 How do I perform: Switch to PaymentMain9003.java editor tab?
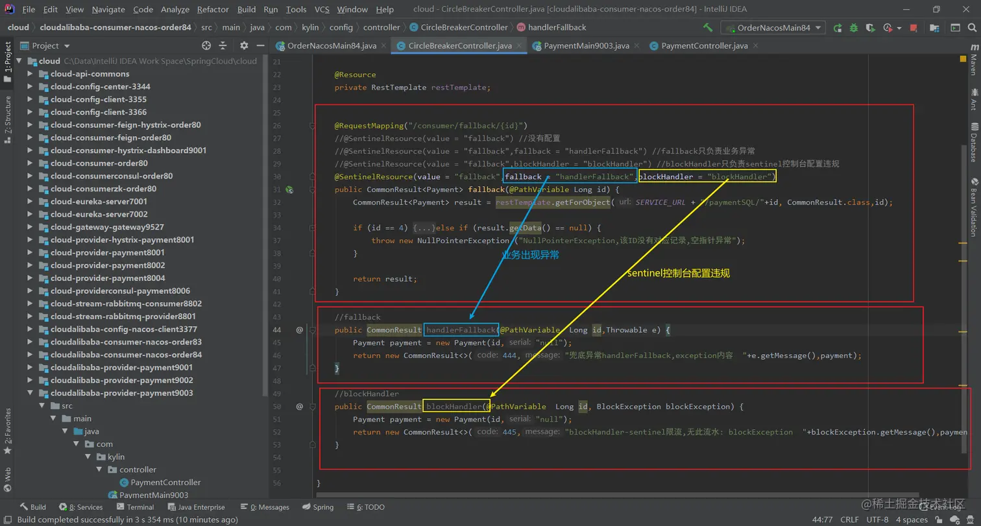tap(585, 46)
